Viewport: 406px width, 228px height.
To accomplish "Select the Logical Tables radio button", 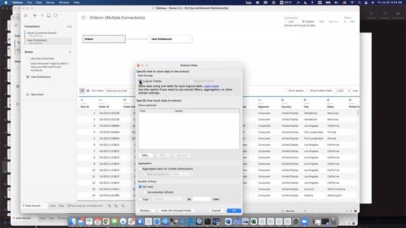I will click(x=140, y=81).
